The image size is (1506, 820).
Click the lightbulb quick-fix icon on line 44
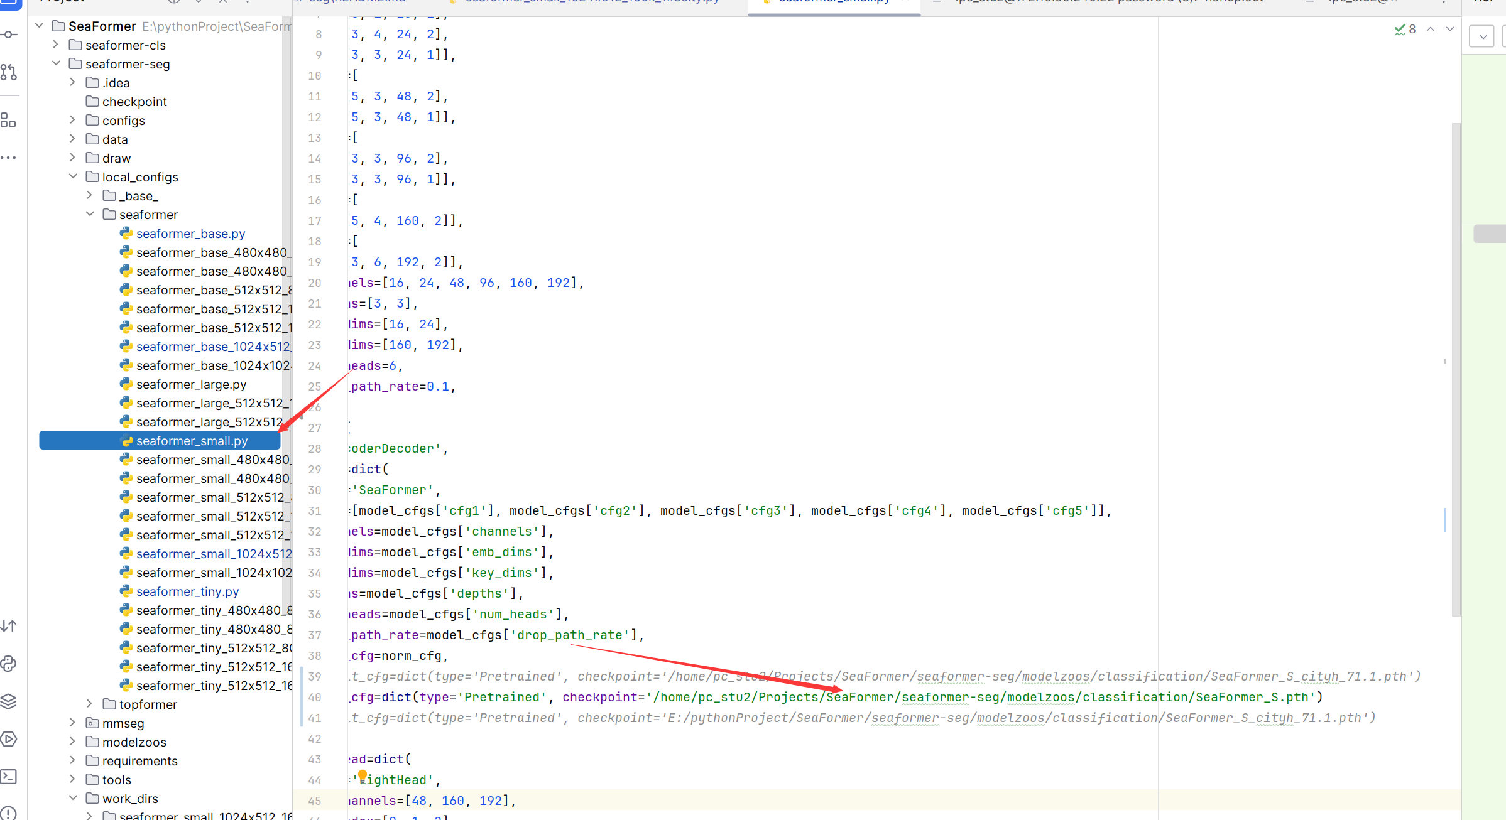pos(363,775)
